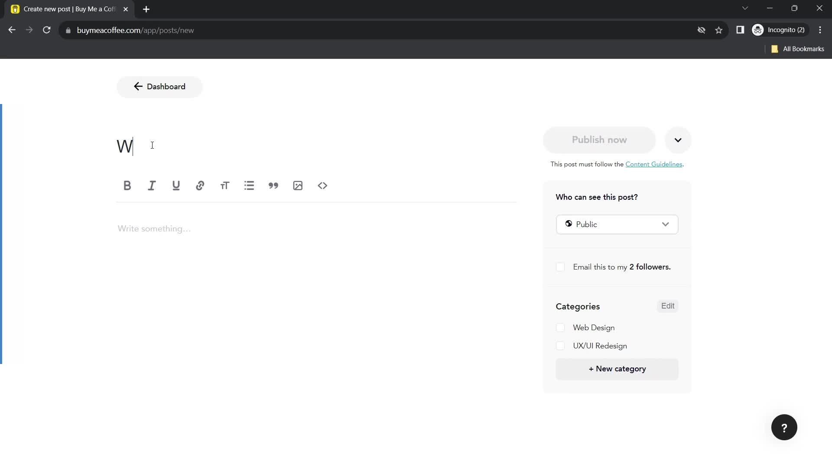Insert a bulleted list
The width and height of the screenshot is (832, 468).
click(249, 185)
